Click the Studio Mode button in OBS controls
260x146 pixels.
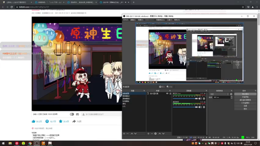tap(245, 103)
